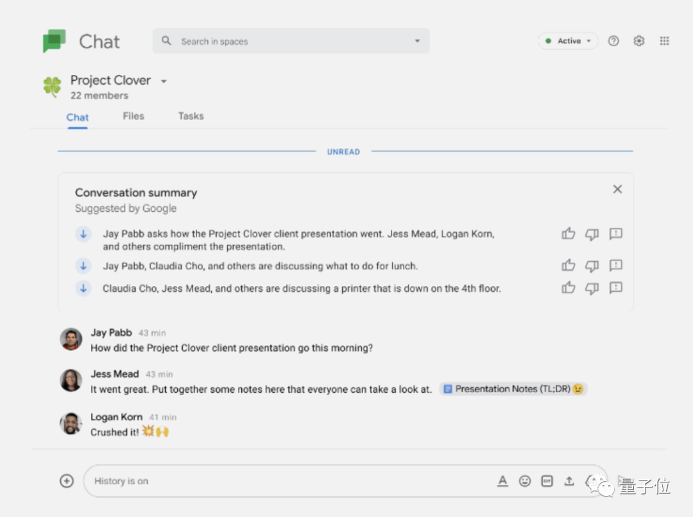Switch to the Files tab

tap(133, 116)
